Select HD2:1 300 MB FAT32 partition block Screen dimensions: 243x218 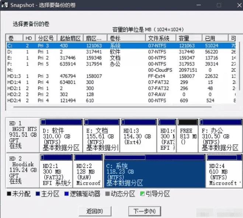[x=56, y=171]
